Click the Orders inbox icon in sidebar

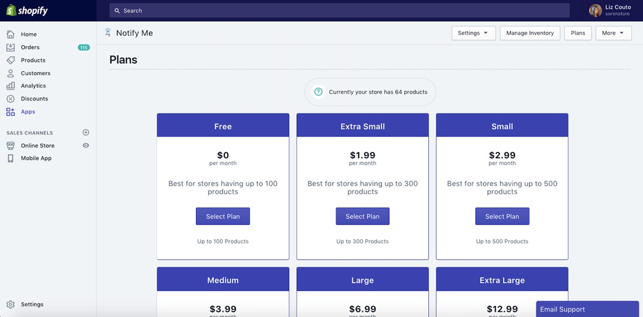pos(11,47)
